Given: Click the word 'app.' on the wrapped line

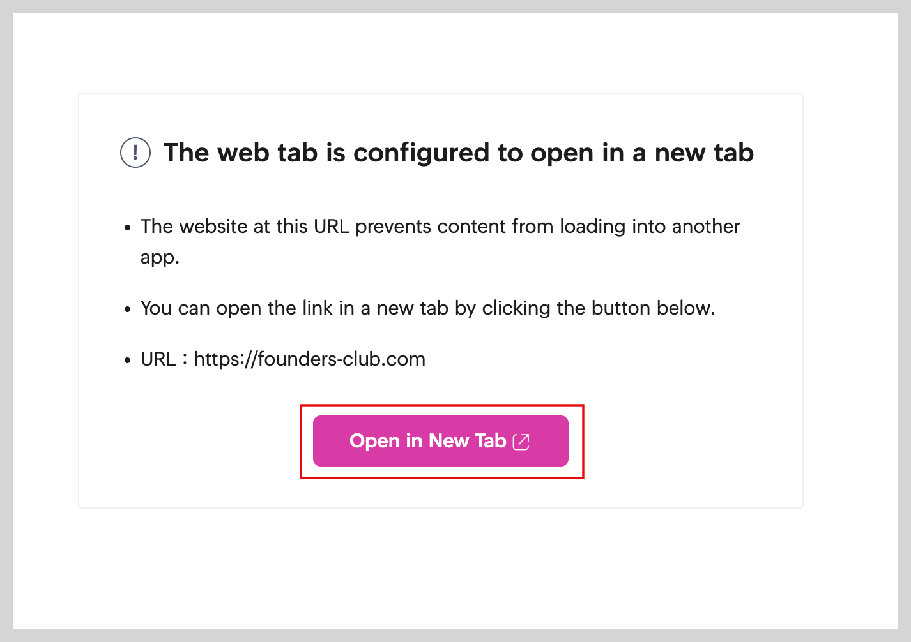Looking at the screenshot, I should click(160, 257).
